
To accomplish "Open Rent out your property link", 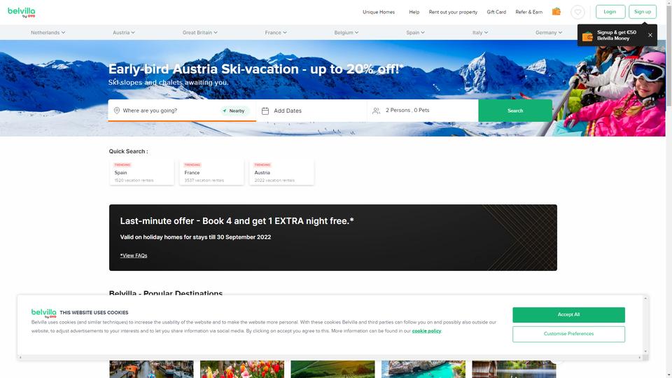I will coord(453,12).
